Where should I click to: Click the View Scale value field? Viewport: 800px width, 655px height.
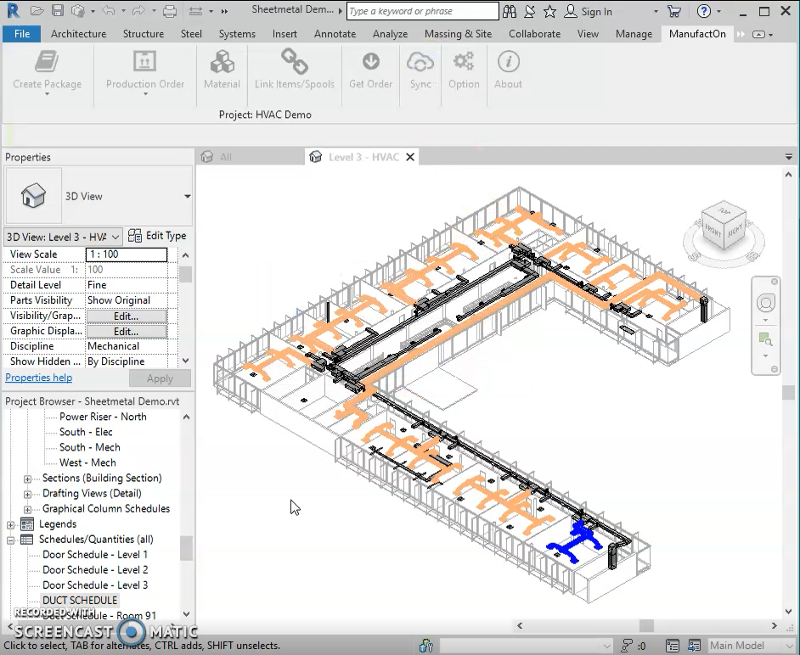(127, 255)
